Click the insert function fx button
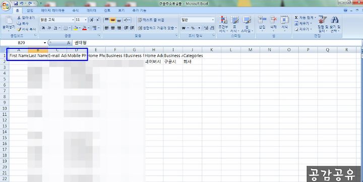The image size is (363, 182). (69, 43)
